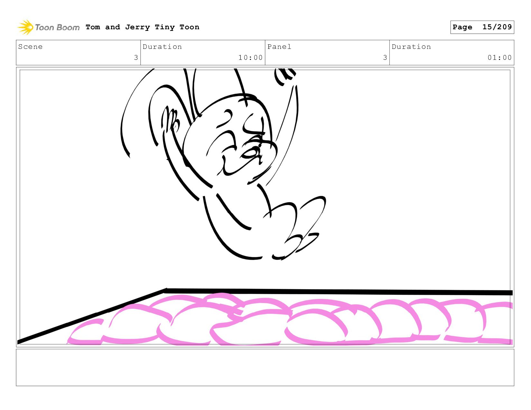
Task: Select the title text "Tom and Jerry Tiny Toon"
Action: click(x=143, y=27)
